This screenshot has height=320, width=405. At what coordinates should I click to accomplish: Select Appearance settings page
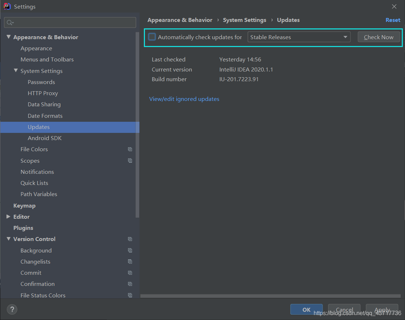(36, 48)
